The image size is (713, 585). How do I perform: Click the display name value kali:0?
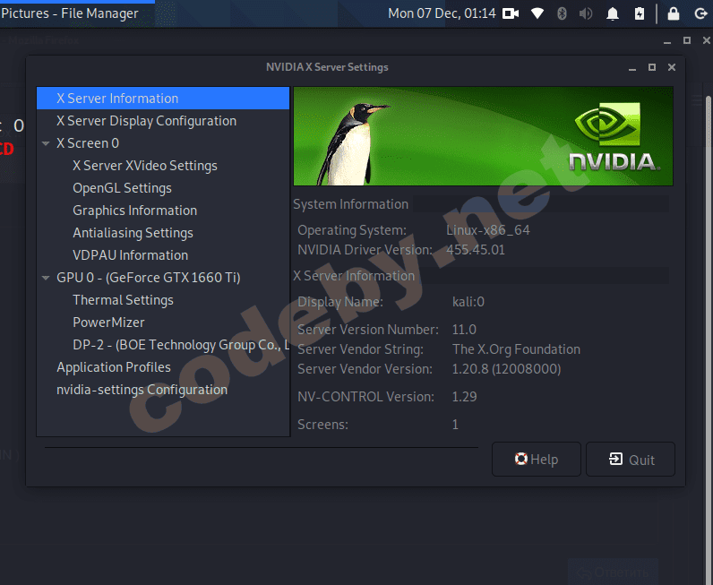(468, 302)
